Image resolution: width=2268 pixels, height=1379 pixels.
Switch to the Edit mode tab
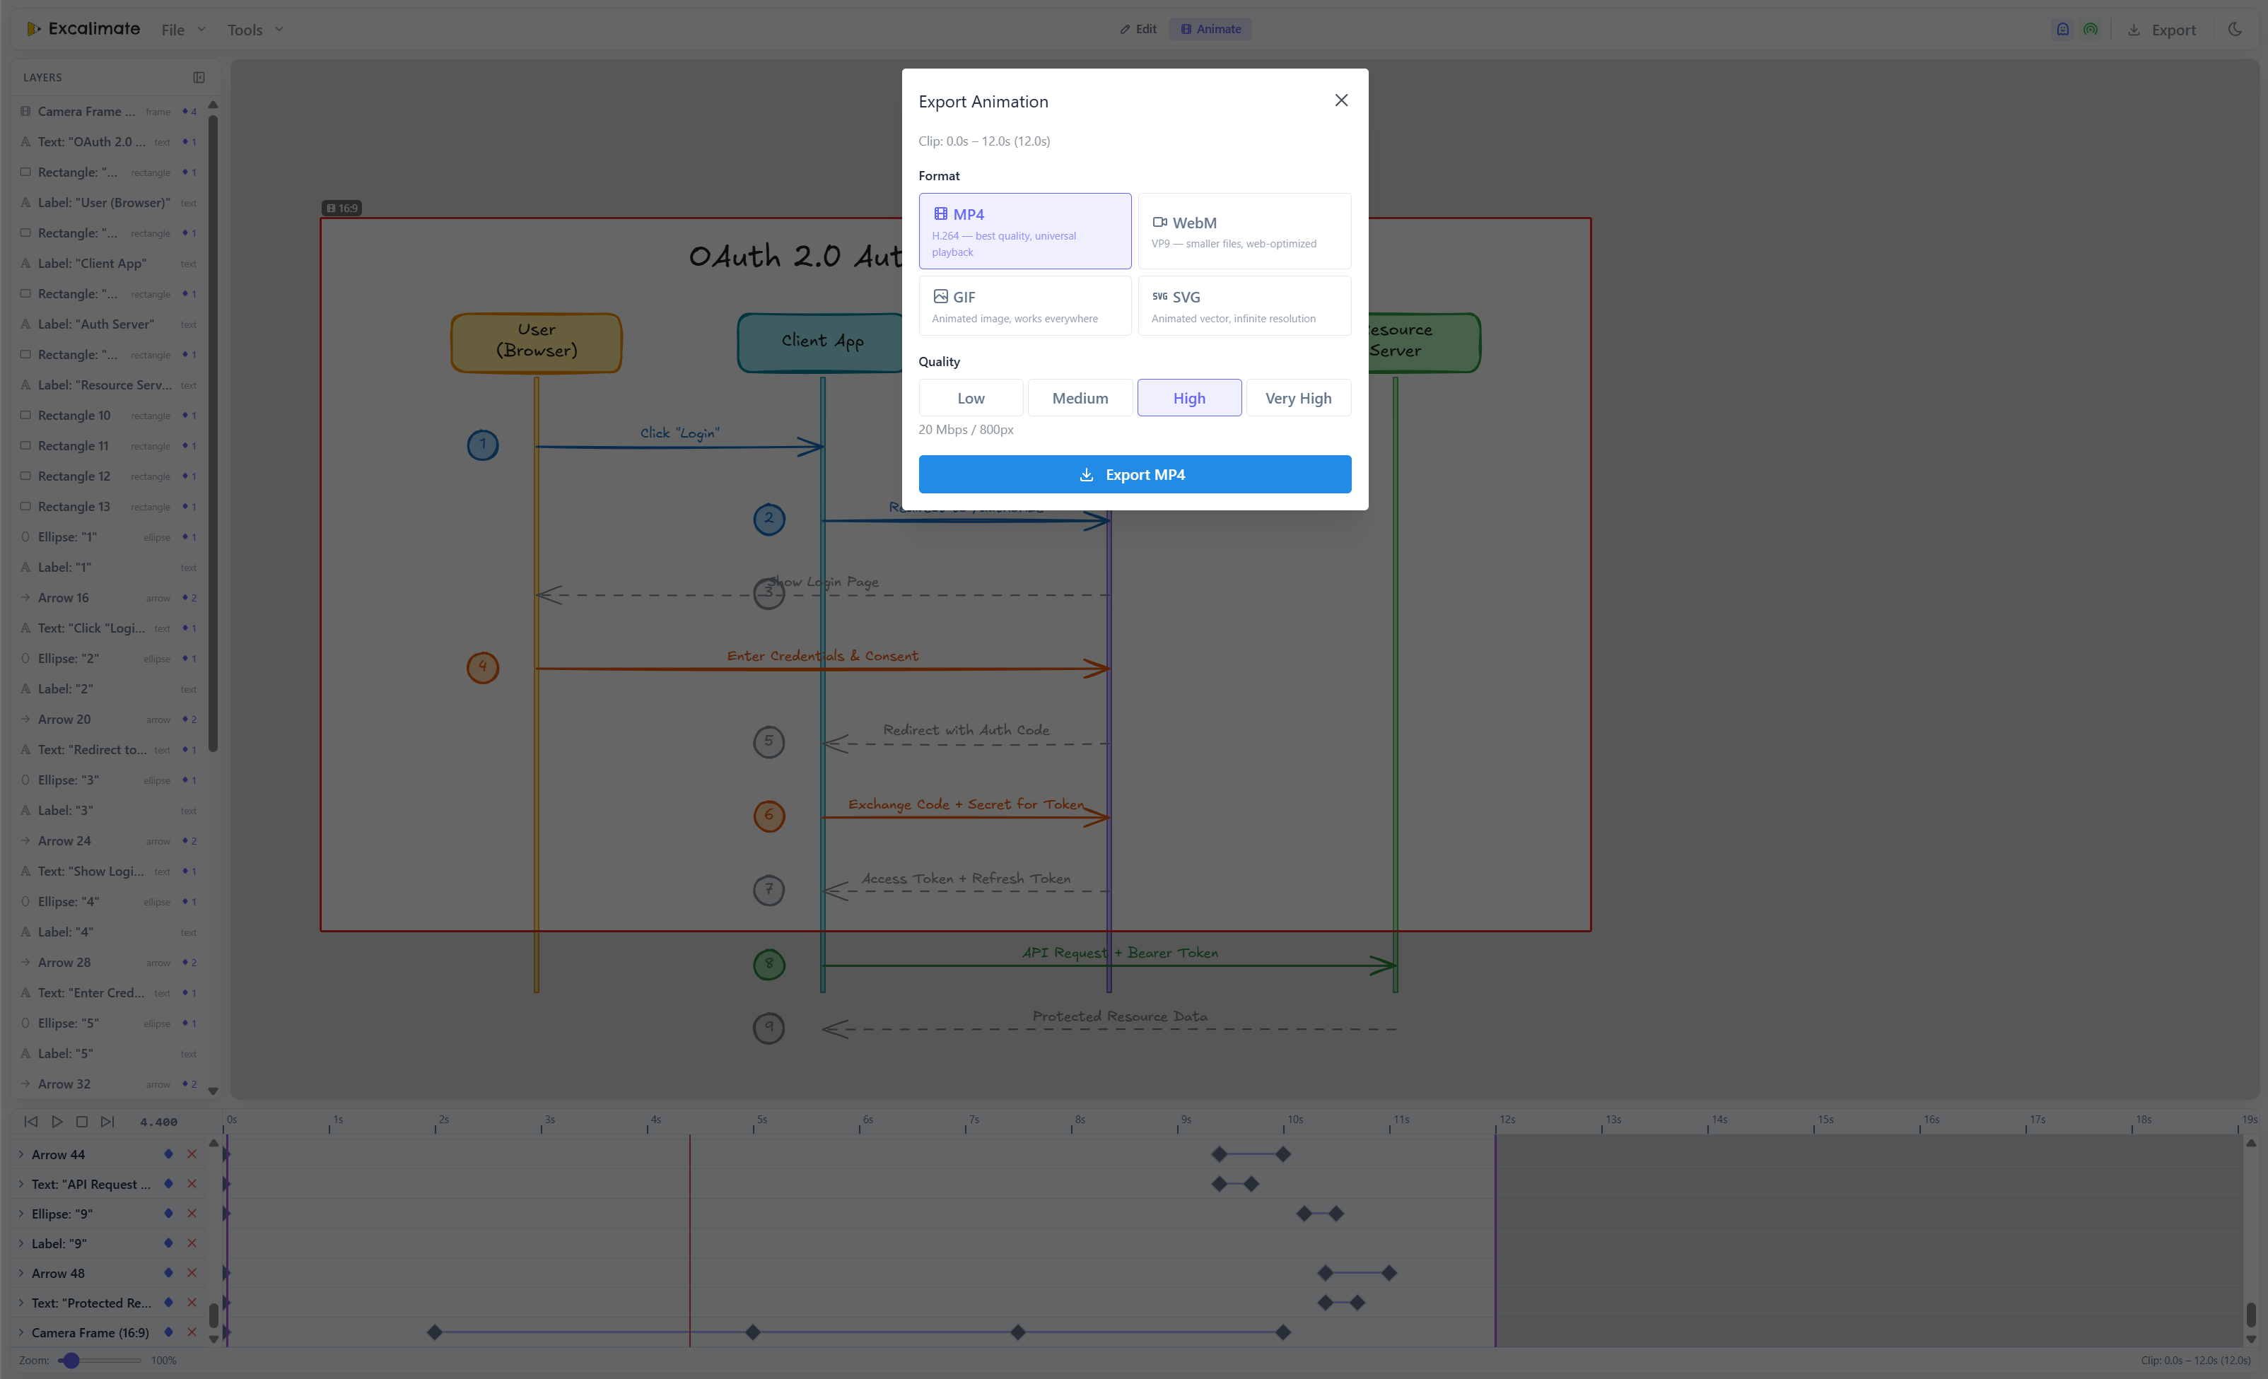pyautogui.click(x=1139, y=30)
